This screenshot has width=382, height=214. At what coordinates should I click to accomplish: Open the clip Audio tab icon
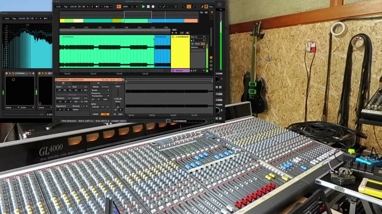coord(98,83)
